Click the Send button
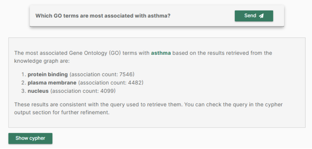The height and width of the screenshot is (149, 312). pyautogui.click(x=254, y=16)
